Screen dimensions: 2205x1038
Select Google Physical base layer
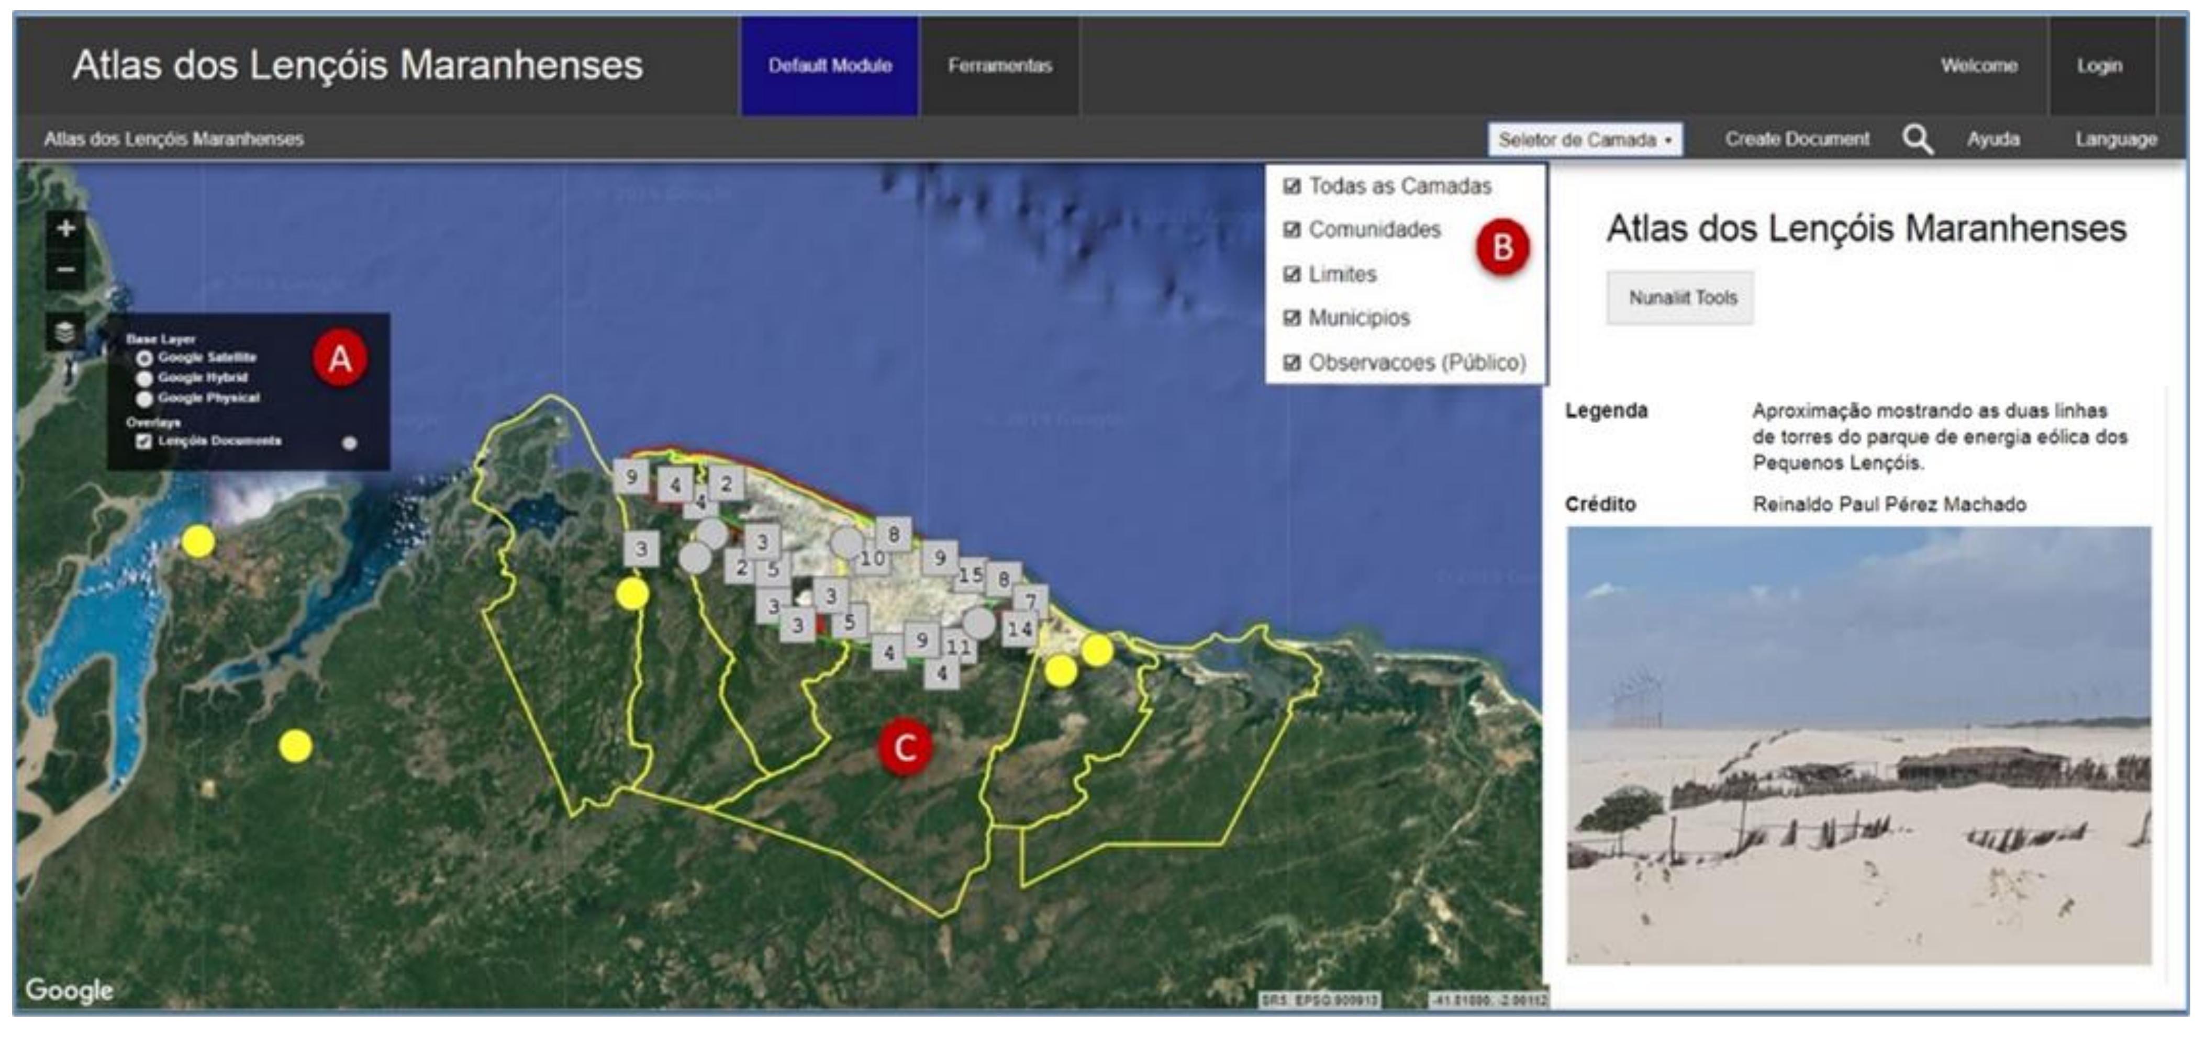pyautogui.click(x=144, y=399)
